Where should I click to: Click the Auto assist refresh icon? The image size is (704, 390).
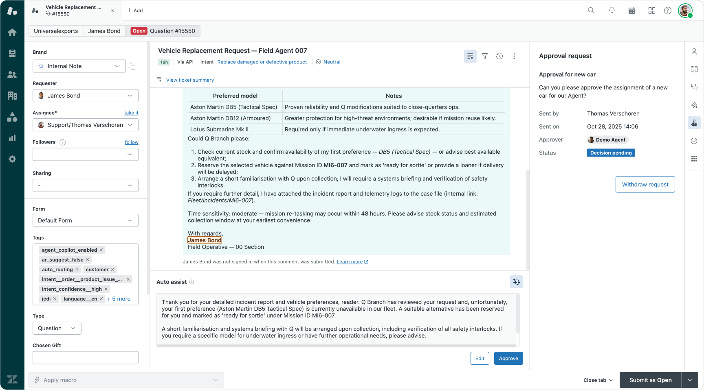pos(517,282)
